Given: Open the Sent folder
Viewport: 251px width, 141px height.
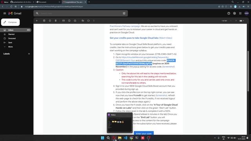Looking at the screenshot, I should coord(10,43).
